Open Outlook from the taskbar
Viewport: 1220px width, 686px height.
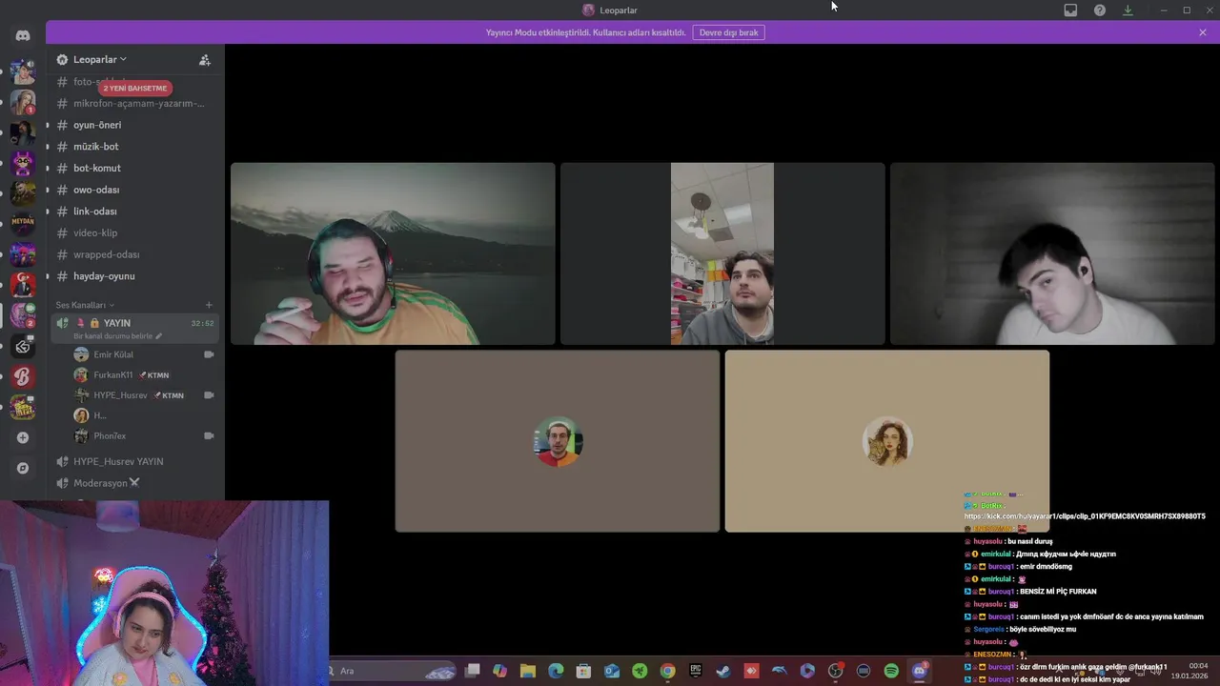coord(612,671)
